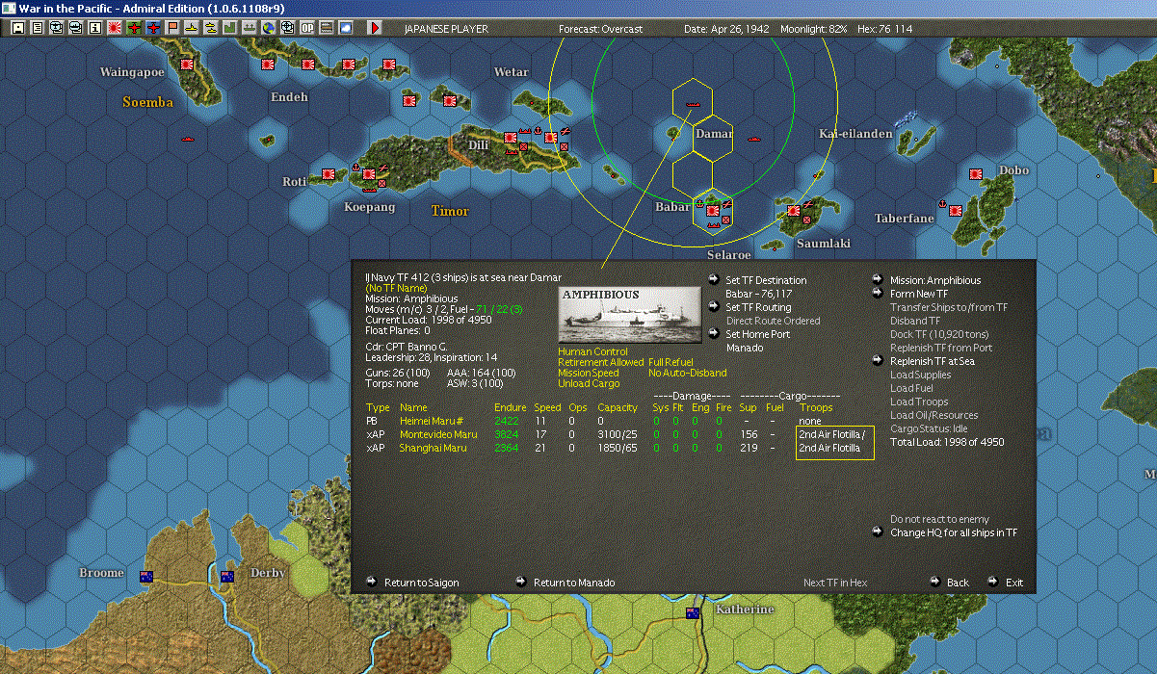The height and width of the screenshot is (674, 1157).
Task: Click Direct Route Ordered text
Action: (x=773, y=321)
